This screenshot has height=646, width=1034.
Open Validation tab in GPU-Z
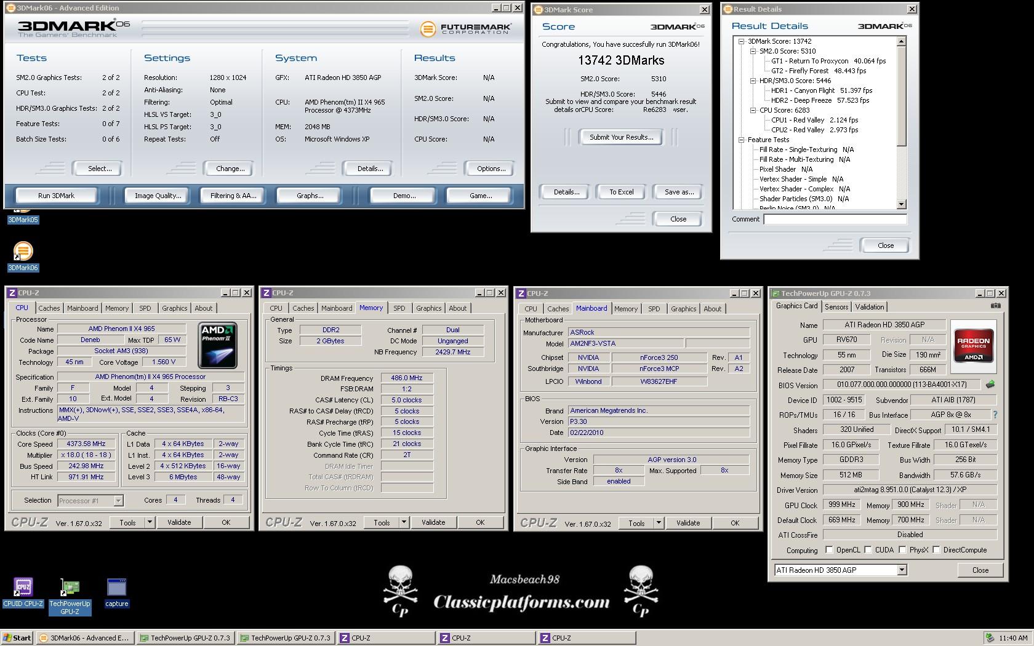tap(870, 306)
